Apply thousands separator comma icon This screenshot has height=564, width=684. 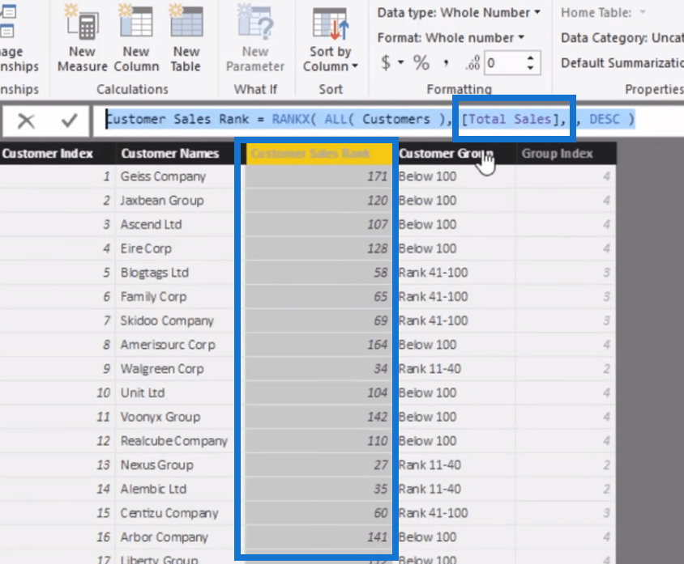tap(446, 64)
